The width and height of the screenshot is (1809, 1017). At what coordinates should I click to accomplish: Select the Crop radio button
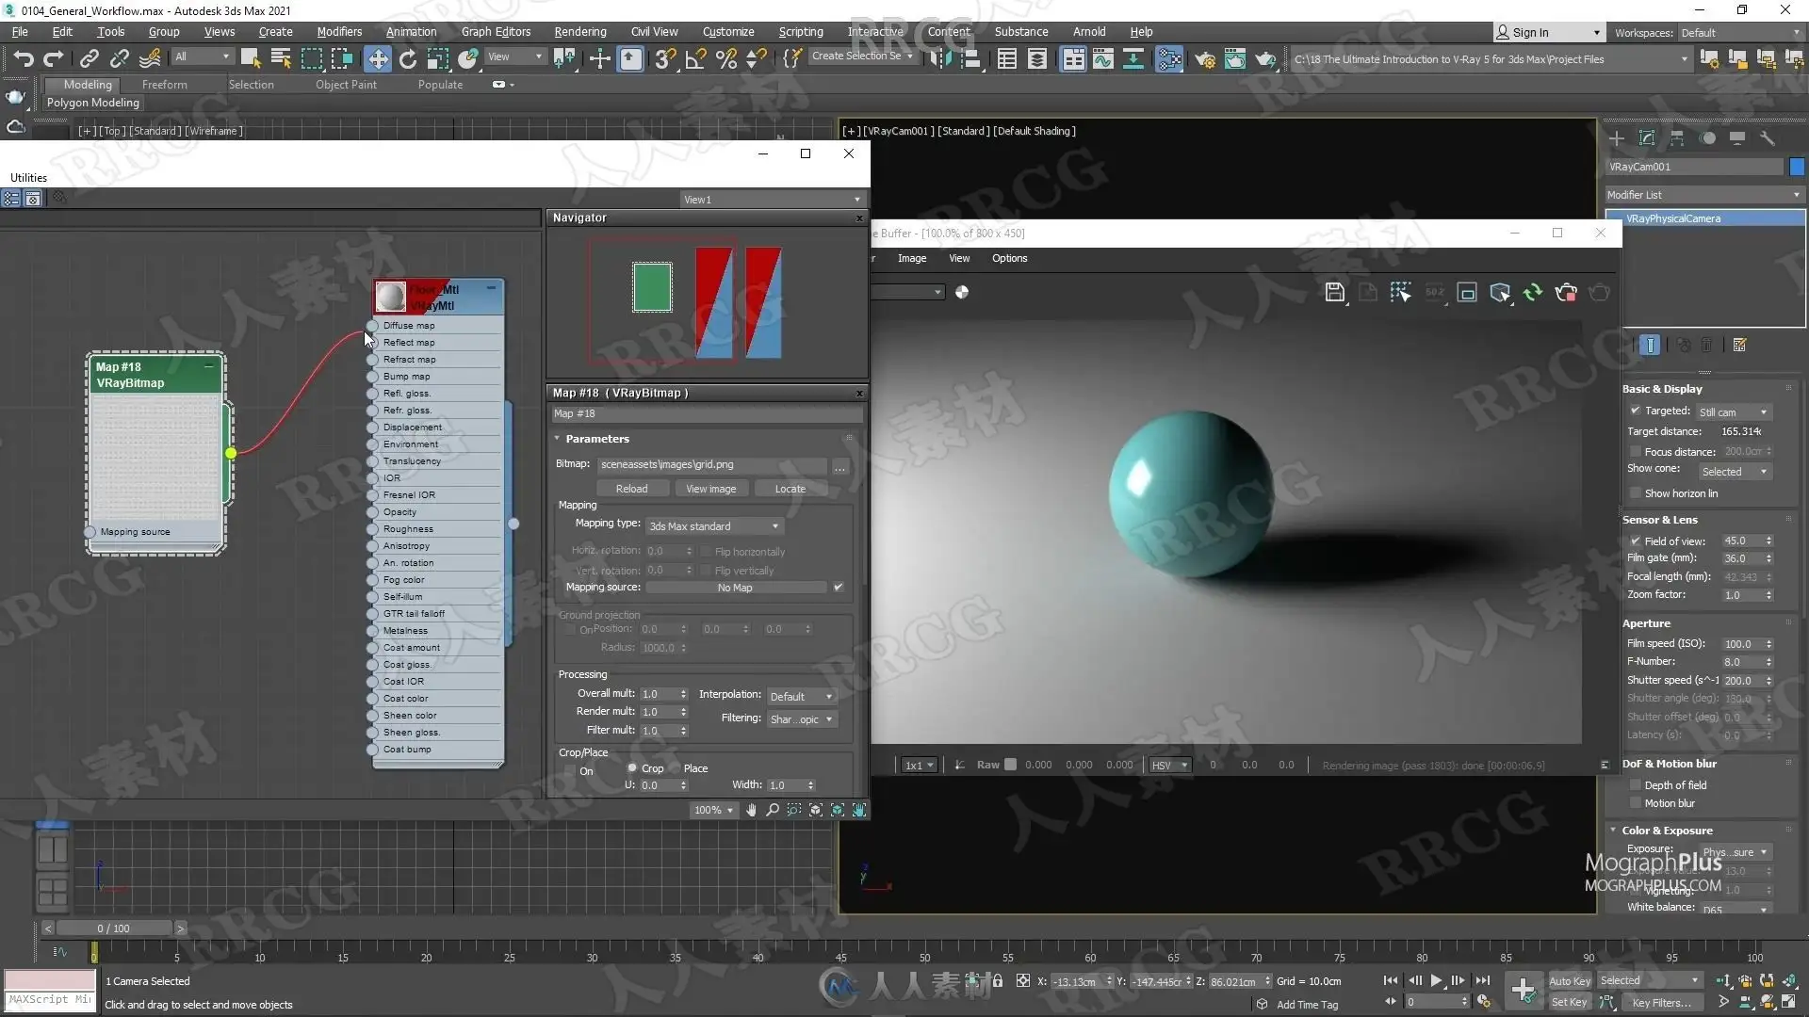pos(632,768)
